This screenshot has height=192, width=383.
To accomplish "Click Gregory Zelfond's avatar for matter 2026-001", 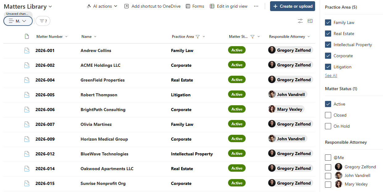I will click(x=272, y=50).
